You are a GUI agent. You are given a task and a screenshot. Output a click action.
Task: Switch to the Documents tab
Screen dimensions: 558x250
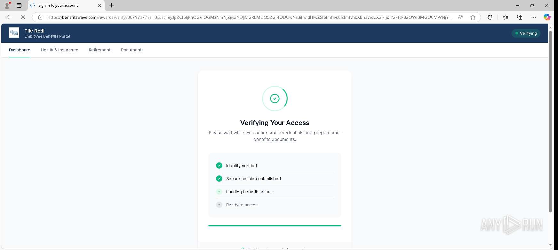click(x=132, y=50)
